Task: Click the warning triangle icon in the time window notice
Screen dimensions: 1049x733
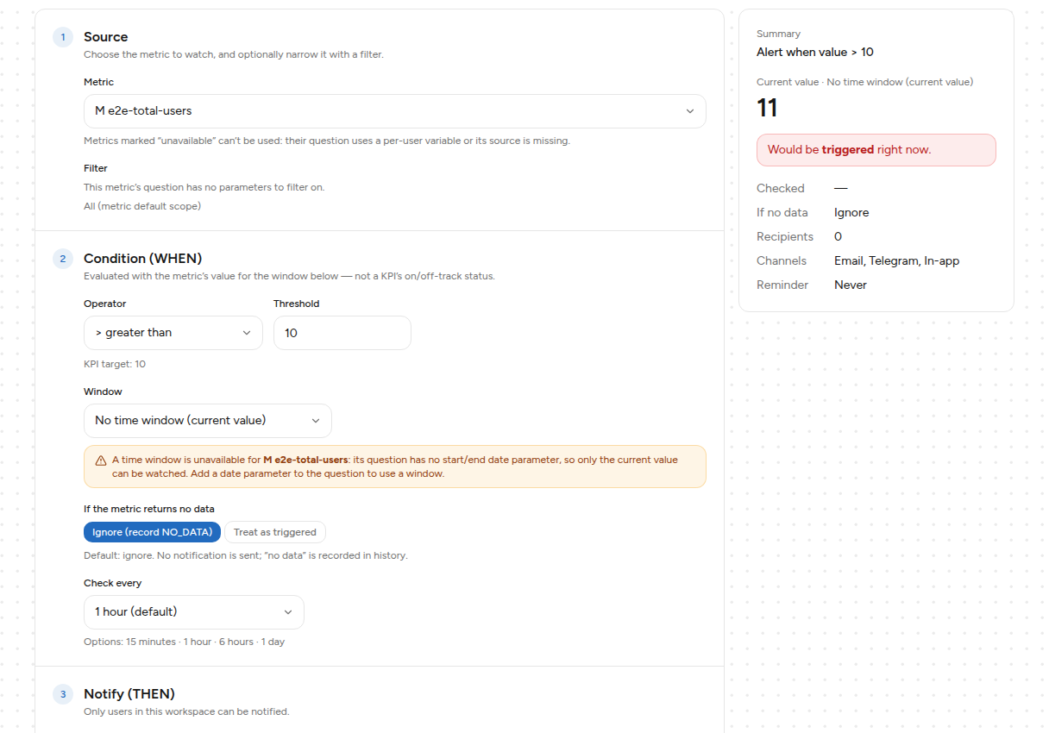Action: [101, 460]
